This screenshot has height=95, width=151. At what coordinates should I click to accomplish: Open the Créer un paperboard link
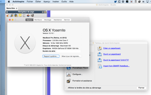(x=112, y=48)
